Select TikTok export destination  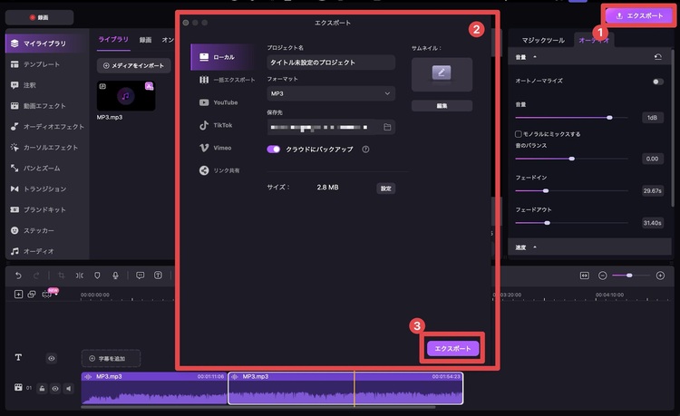[x=216, y=125]
